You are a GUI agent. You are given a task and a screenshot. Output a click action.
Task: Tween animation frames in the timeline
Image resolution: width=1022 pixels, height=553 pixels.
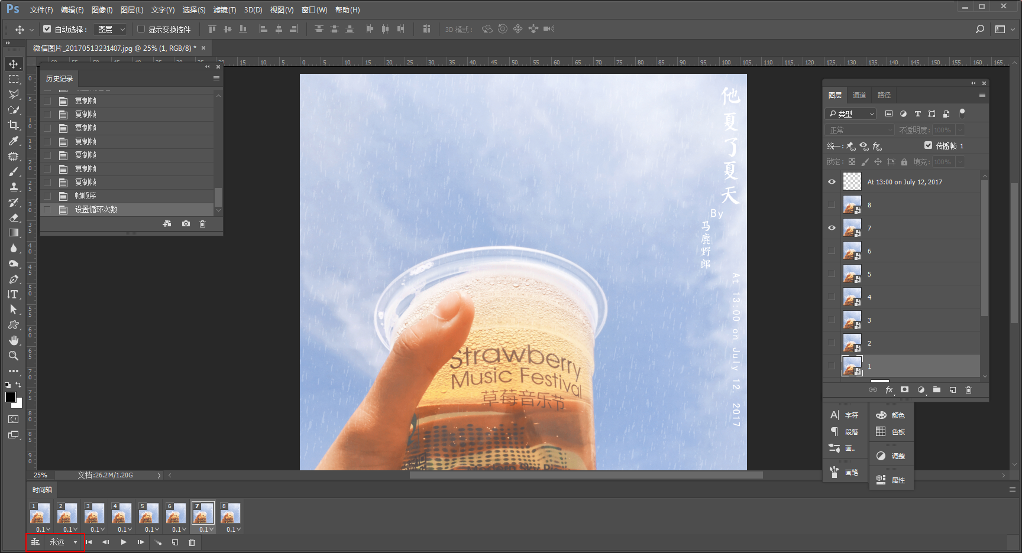[158, 542]
